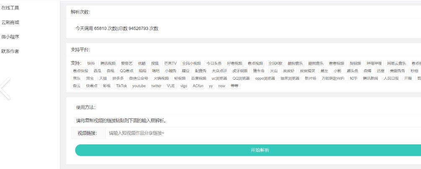Select the 微信公众号 platform tag
This screenshot has width=421, height=169.
point(138,78)
